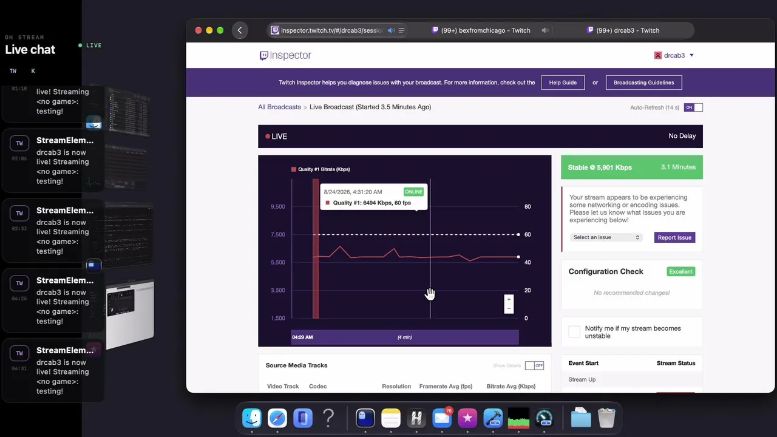Select the TW filter in Live chat
Screen dimensions: 777x437
pos(13,71)
